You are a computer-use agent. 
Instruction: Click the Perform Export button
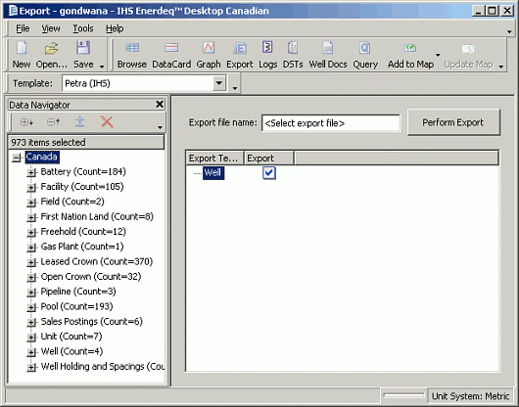pos(453,122)
